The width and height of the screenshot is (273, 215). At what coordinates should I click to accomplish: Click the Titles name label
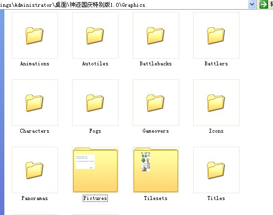tap(216, 198)
